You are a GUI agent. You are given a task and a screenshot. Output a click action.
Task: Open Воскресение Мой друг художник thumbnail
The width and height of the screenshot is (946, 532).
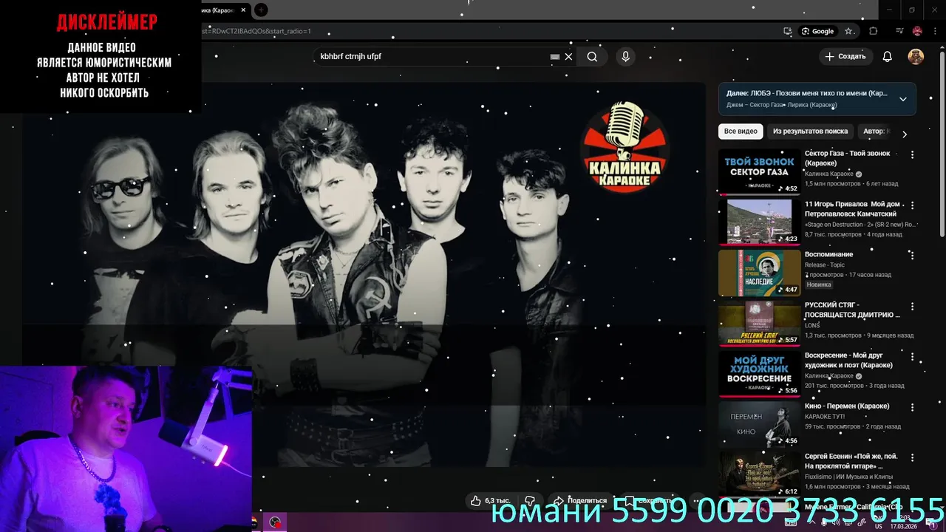click(759, 374)
